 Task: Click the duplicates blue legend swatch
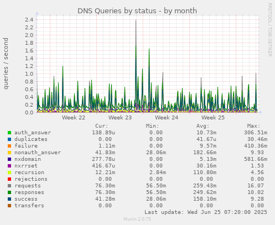(x=9, y=139)
